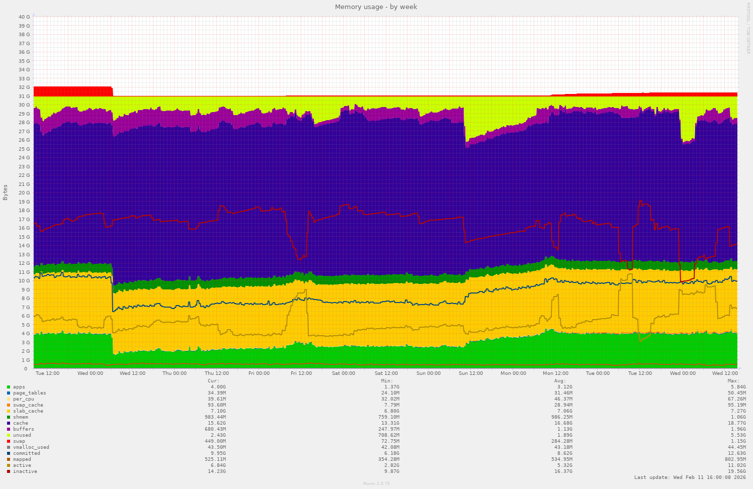The width and height of the screenshot is (753, 489).
Task: Click the swap legend red square
Action: [x=9, y=441]
